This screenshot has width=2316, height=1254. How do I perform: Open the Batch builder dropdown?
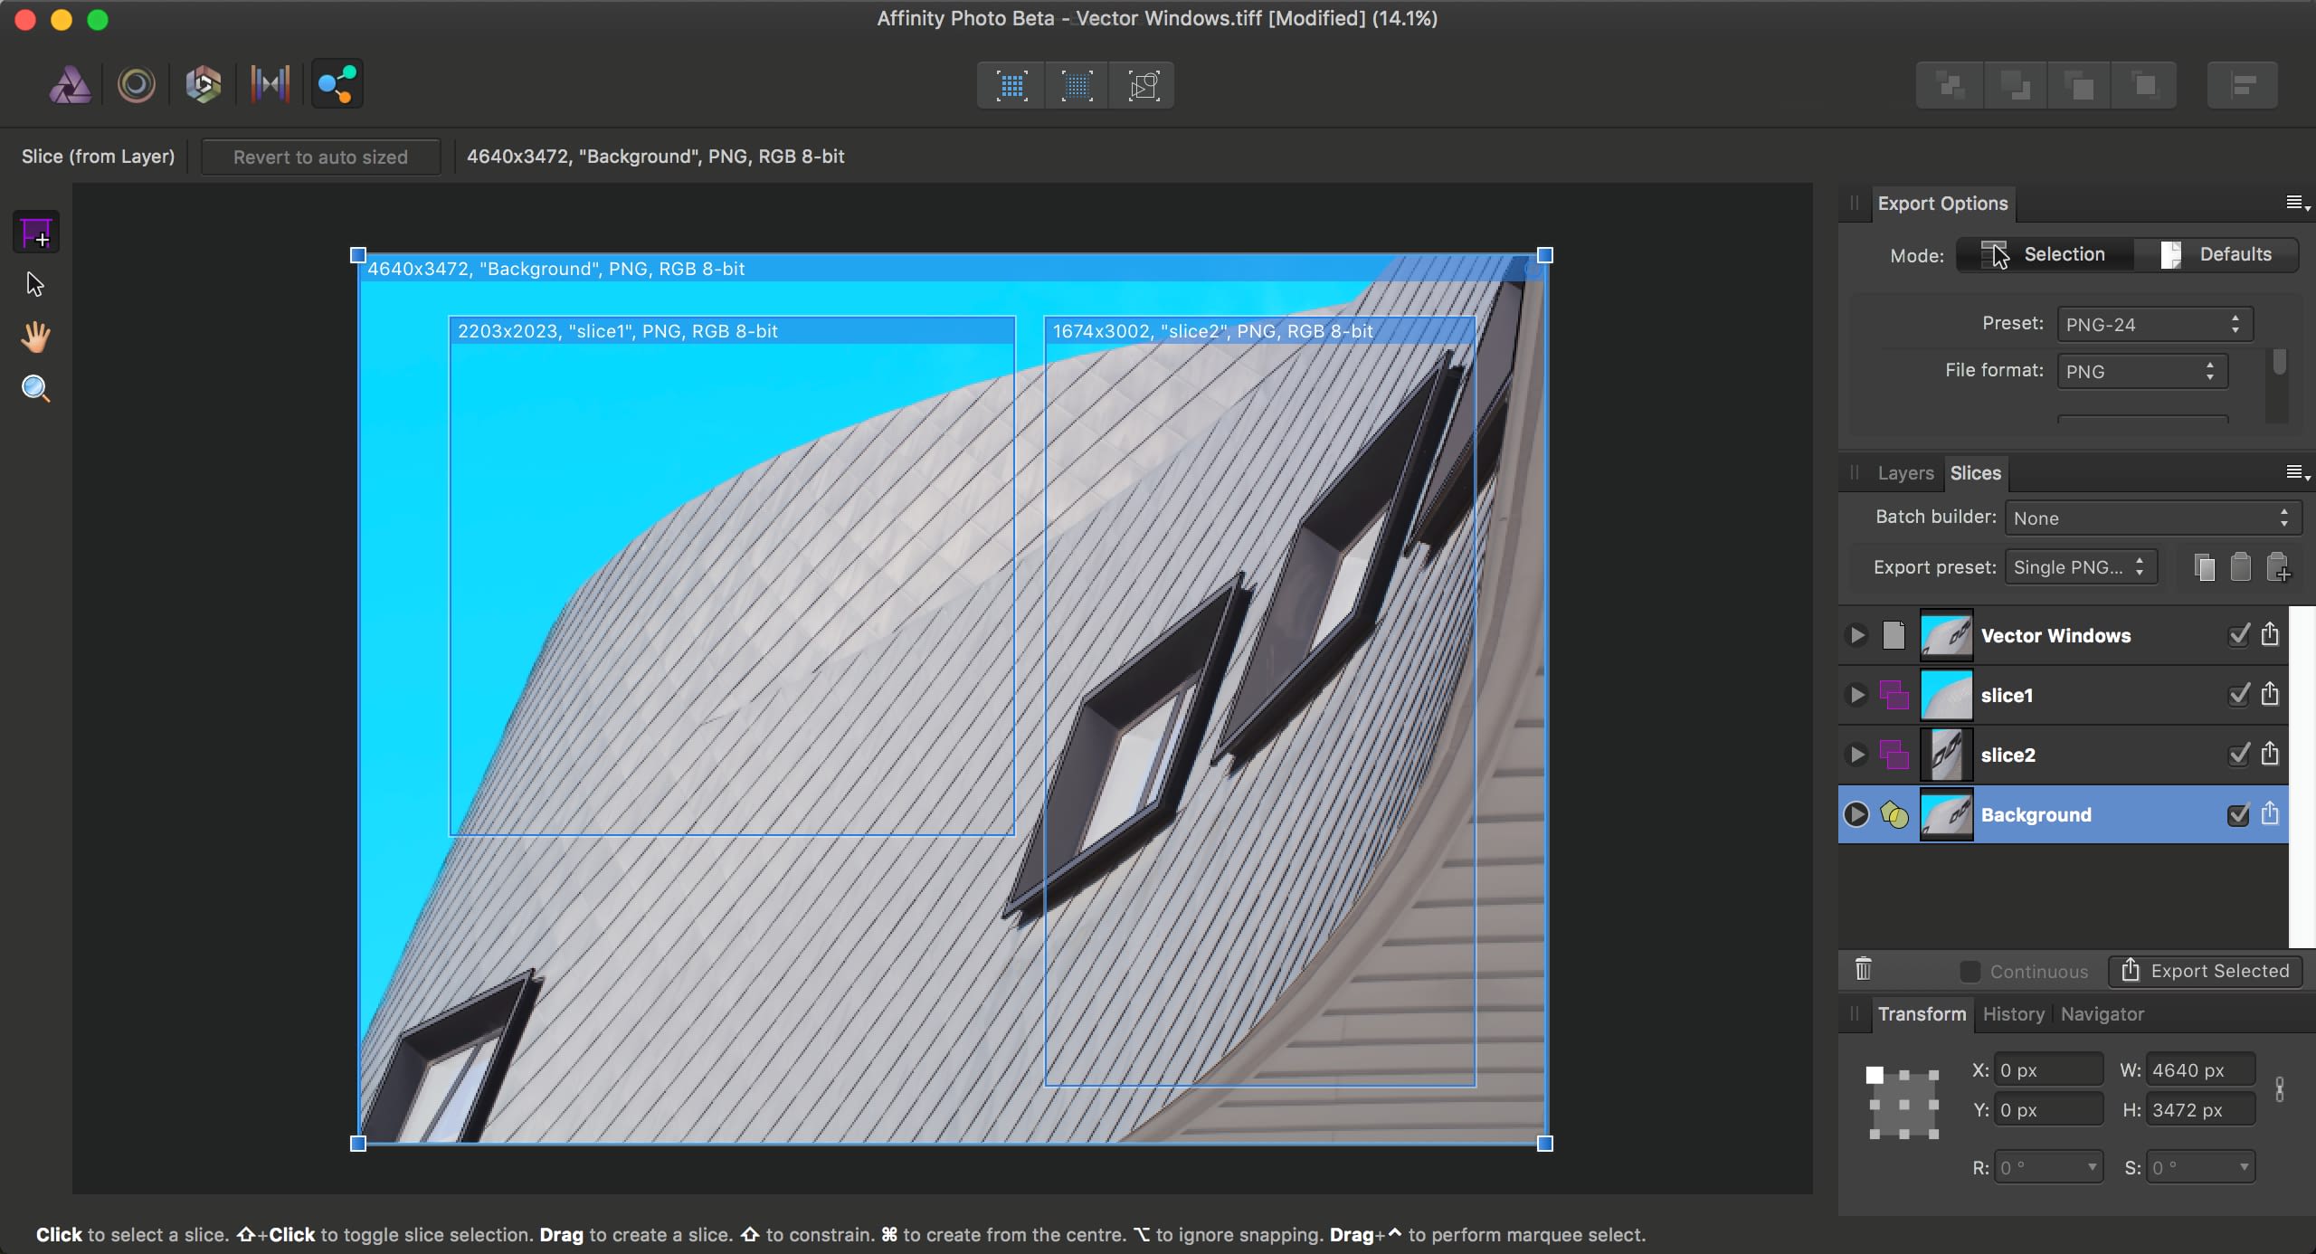click(x=2152, y=518)
